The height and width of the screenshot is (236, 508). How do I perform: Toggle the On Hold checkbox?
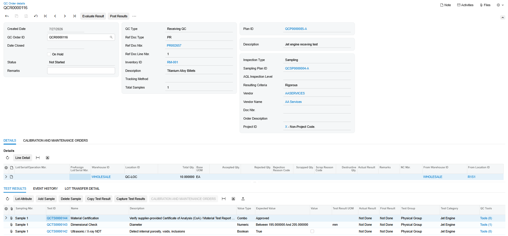click(49, 54)
